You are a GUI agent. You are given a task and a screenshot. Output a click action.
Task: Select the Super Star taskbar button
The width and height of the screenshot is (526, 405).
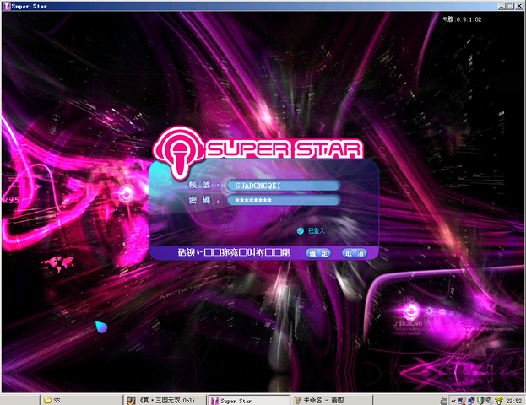[247, 400]
